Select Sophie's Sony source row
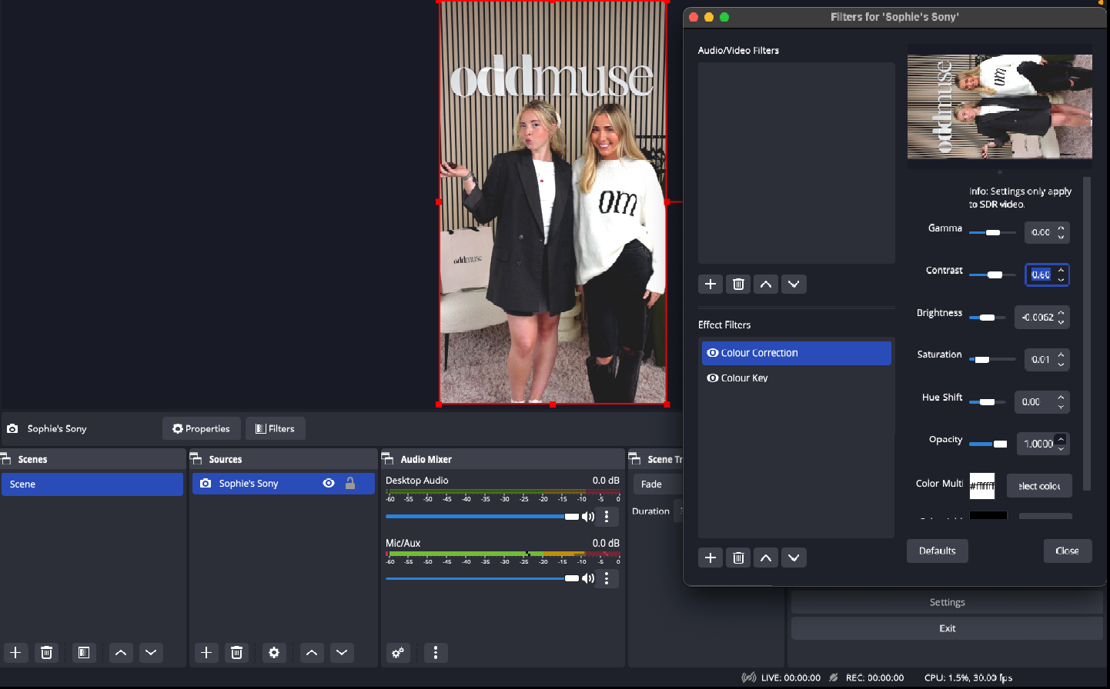The height and width of the screenshot is (689, 1110). point(283,483)
